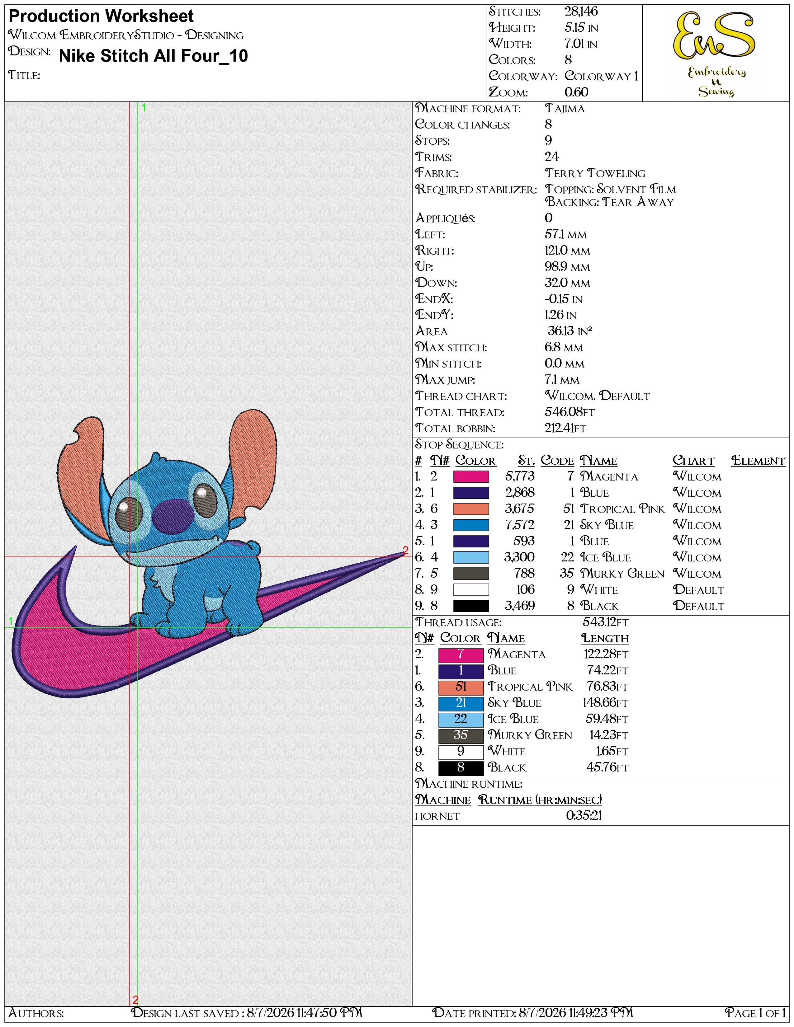Click "Topping: Solvent Film" stabilizer text
The width and height of the screenshot is (794, 1027).
pyautogui.click(x=610, y=189)
